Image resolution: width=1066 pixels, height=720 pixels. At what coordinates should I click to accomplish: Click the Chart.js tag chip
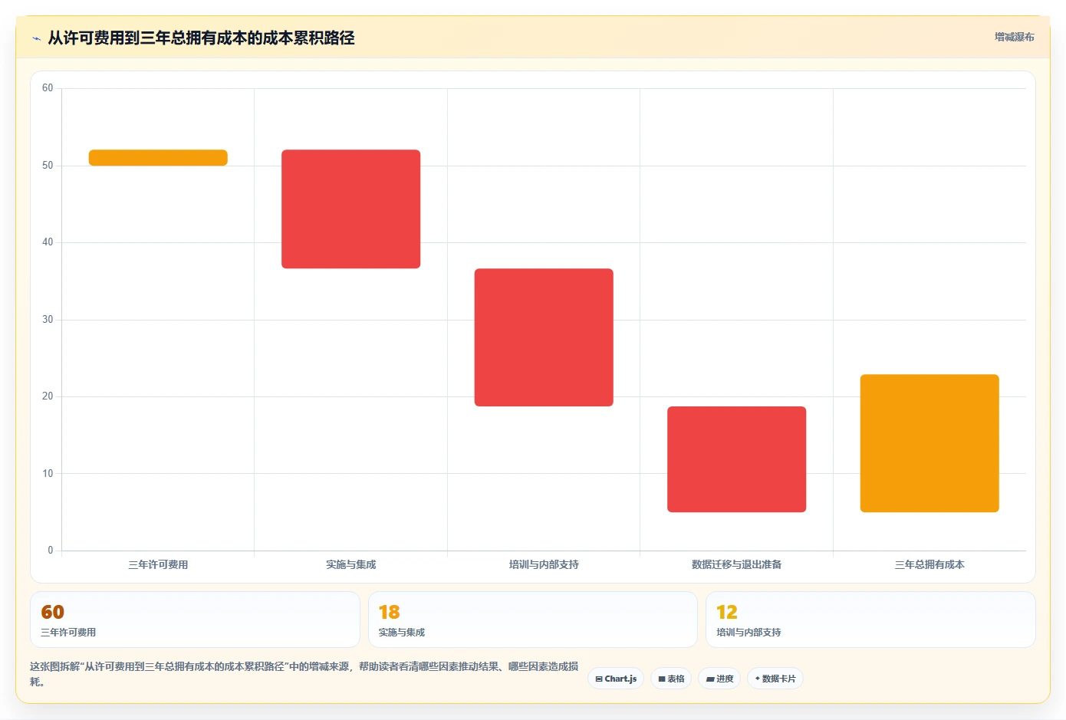616,679
